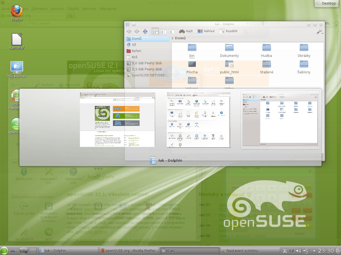Viewport: 341px width, 255px height.
Task: Open Nástroje menu in Firefox window
Action: click(89, 8)
